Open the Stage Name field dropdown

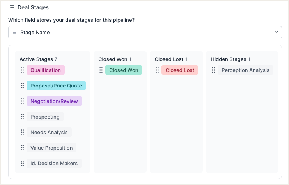[x=145, y=32]
